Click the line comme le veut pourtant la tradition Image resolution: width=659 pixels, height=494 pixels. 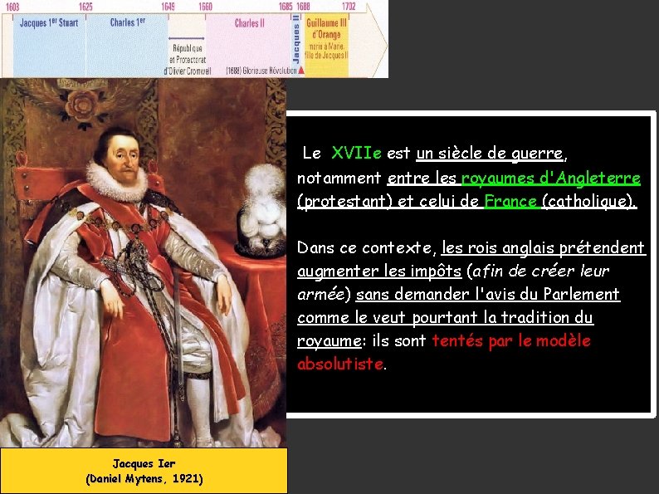click(x=445, y=317)
